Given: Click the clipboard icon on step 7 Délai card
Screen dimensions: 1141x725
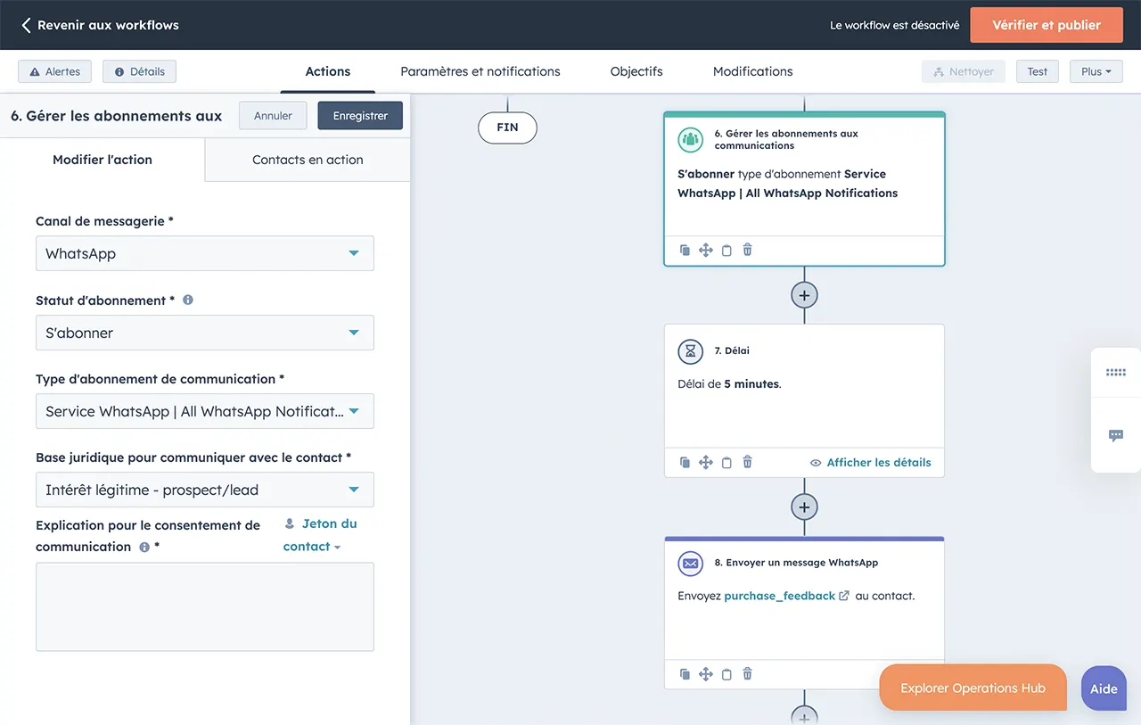Looking at the screenshot, I should (x=726, y=463).
